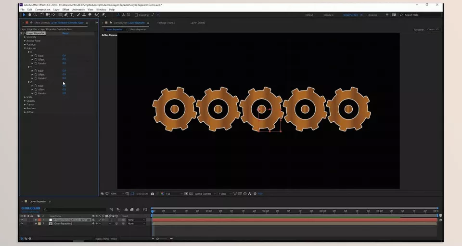This screenshot has height=246, width=462.
Task: Click the Draft 3D icon in timeline
Action: point(118,210)
